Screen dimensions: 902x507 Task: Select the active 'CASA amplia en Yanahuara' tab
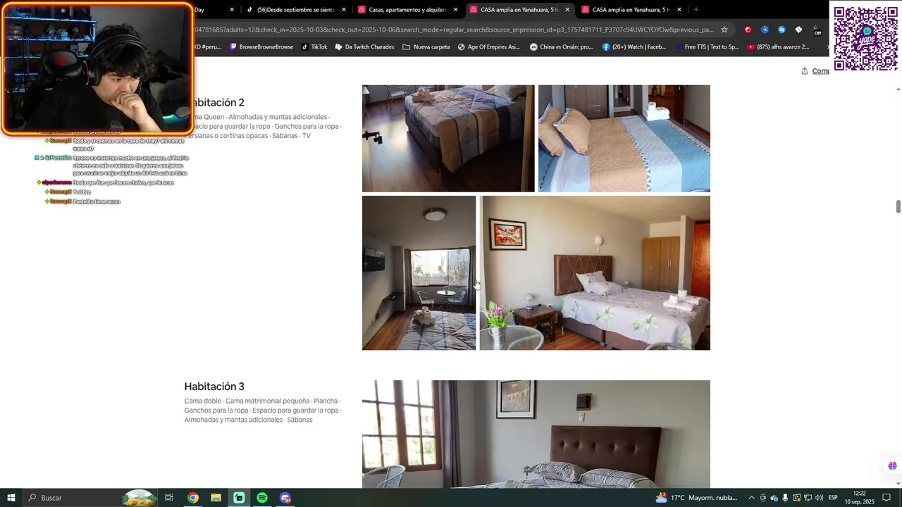point(519,10)
